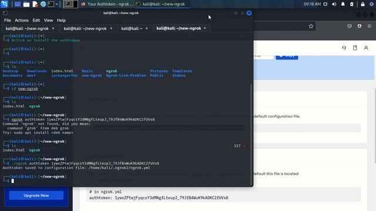Launch terminal emulator from top panel
Screen dimensions: 376x211
click(x=51, y=4)
